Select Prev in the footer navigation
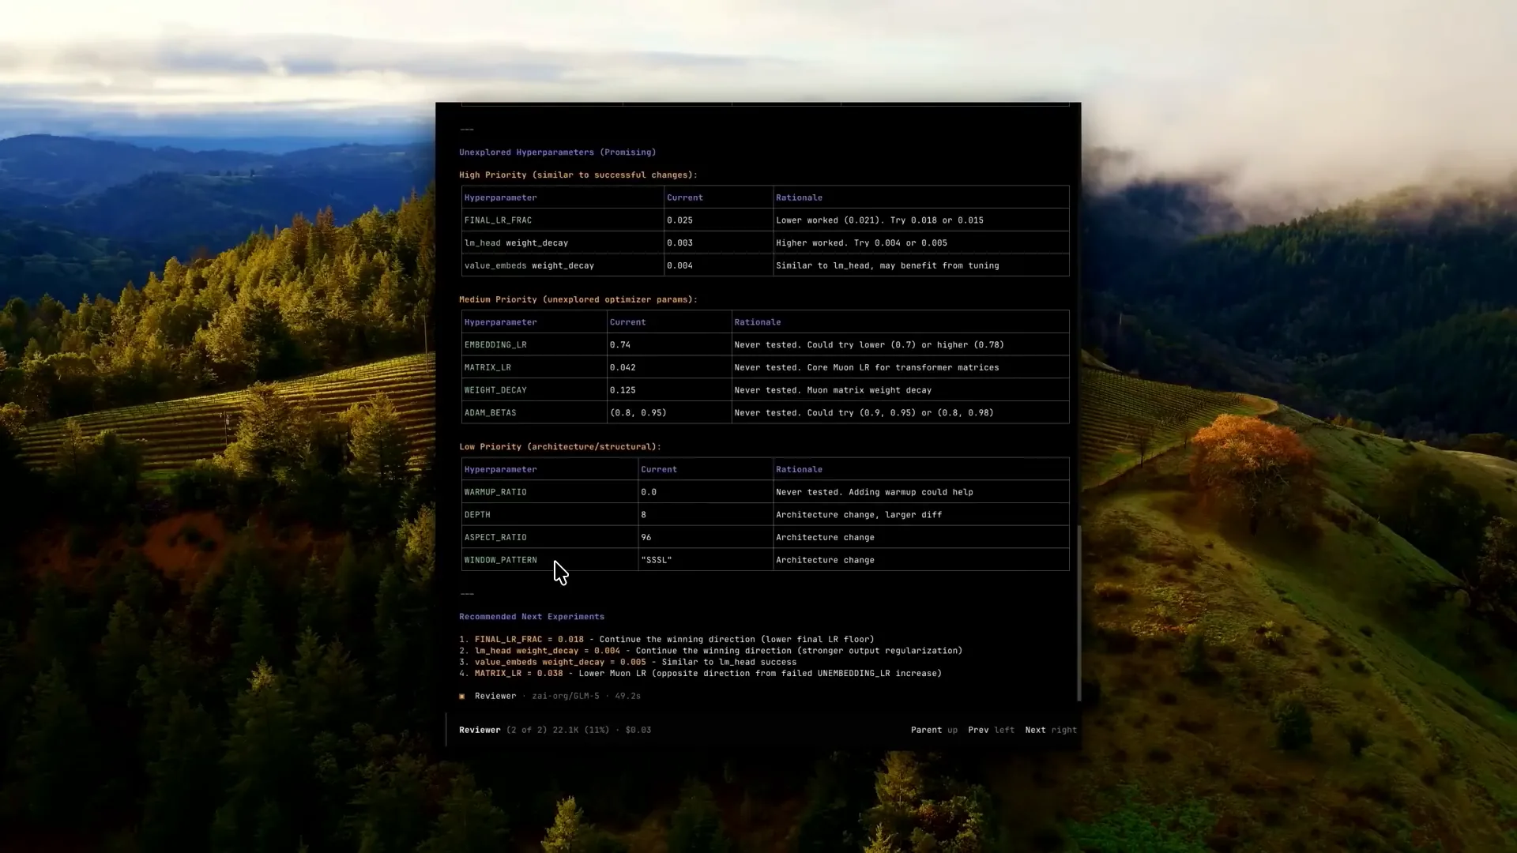The height and width of the screenshot is (853, 1517). (x=978, y=731)
